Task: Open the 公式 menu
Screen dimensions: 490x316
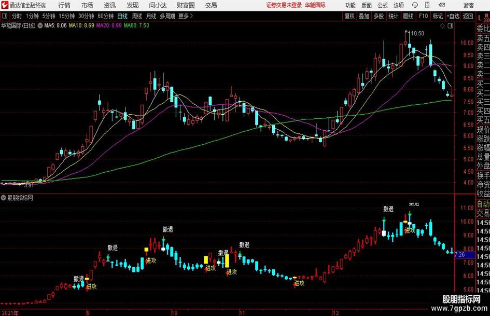Action: point(383,5)
